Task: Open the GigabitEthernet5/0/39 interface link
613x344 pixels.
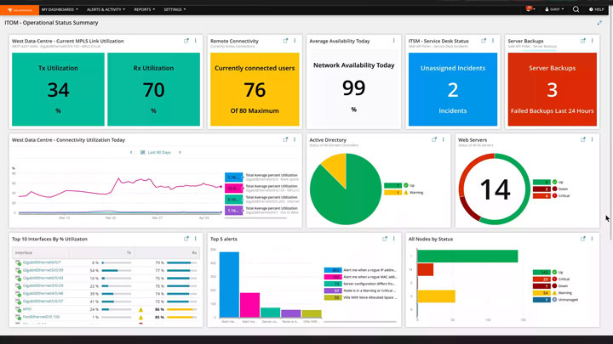Action: point(43,270)
